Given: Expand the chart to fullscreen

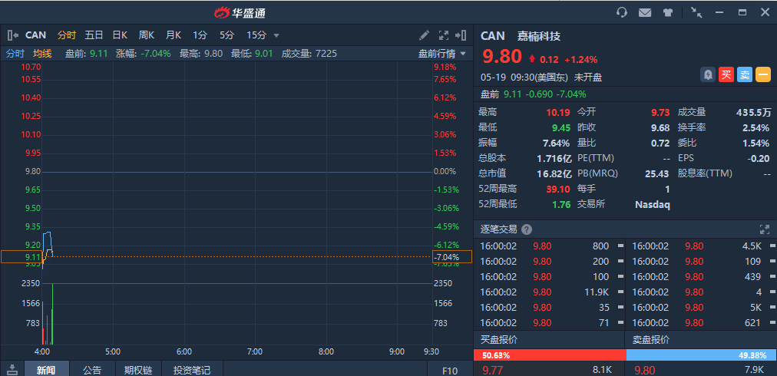Looking at the screenshot, I should pyautogui.click(x=443, y=35).
